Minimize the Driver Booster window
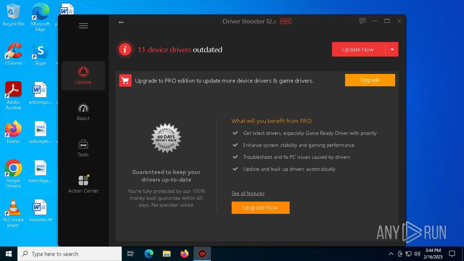Screen dimensions: 464x261 click(375, 21)
